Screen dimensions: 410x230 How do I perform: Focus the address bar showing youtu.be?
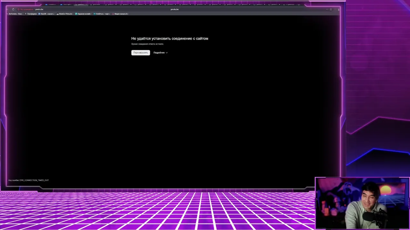(174, 9)
